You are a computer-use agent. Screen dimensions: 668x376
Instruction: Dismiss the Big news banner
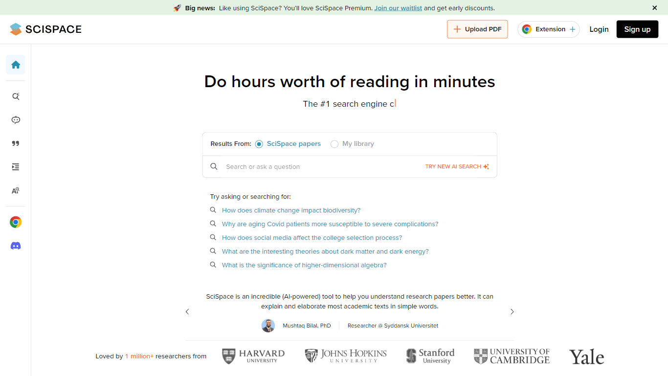(655, 8)
